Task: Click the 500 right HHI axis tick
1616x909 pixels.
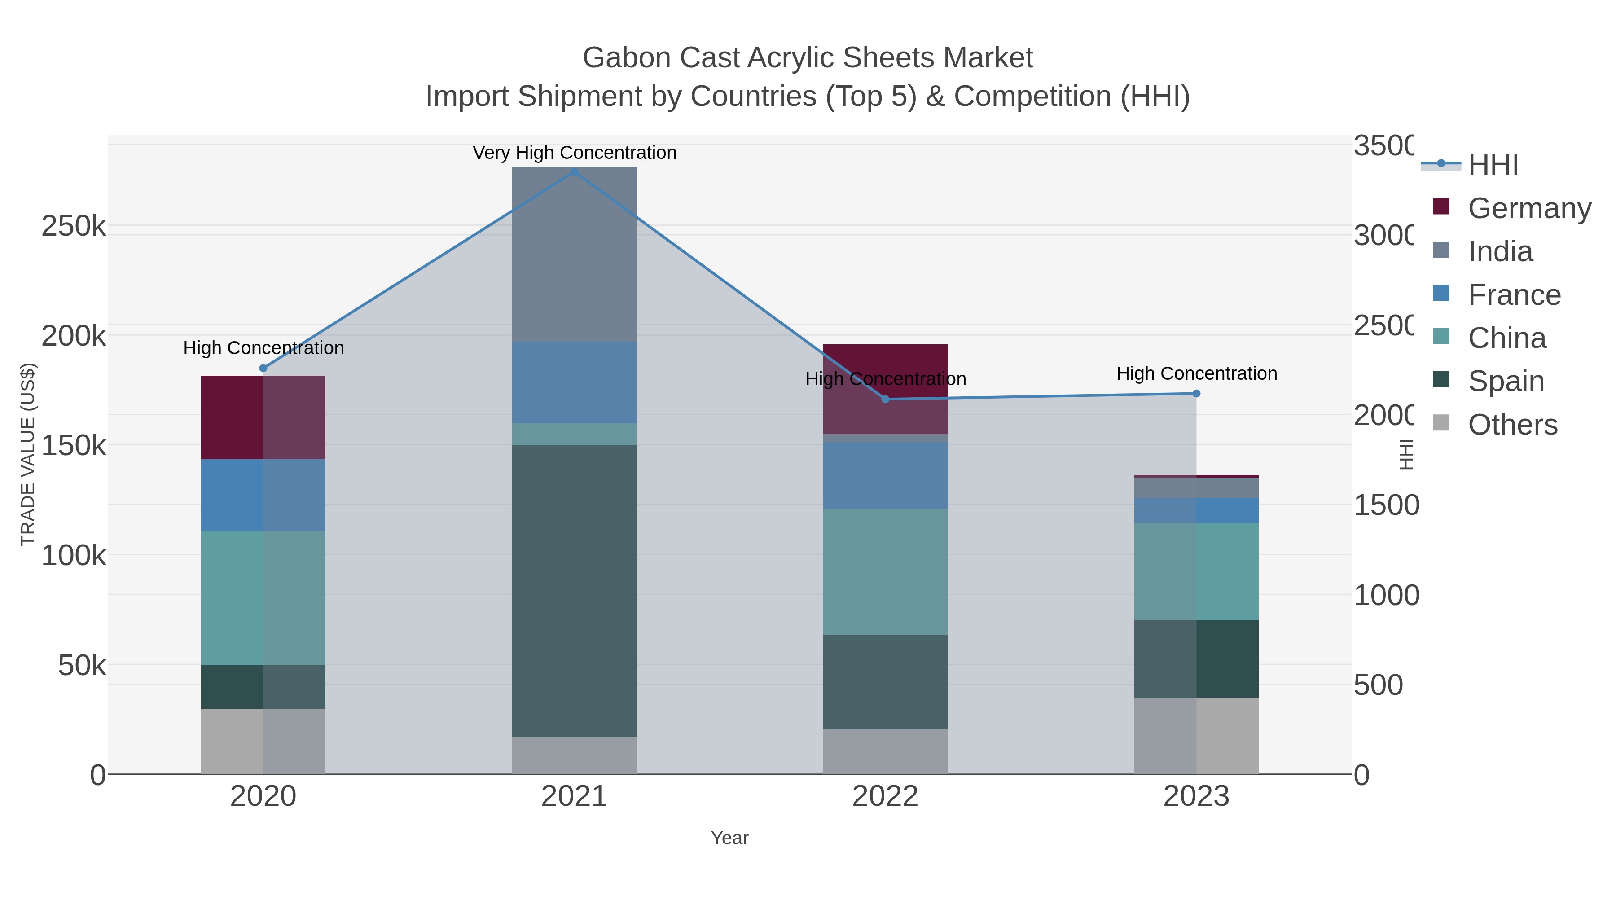Action: (x=1378, y=685)
